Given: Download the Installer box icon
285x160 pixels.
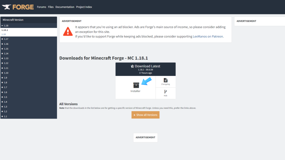Looking at the screenshot, I should click(x=136, y=85).
